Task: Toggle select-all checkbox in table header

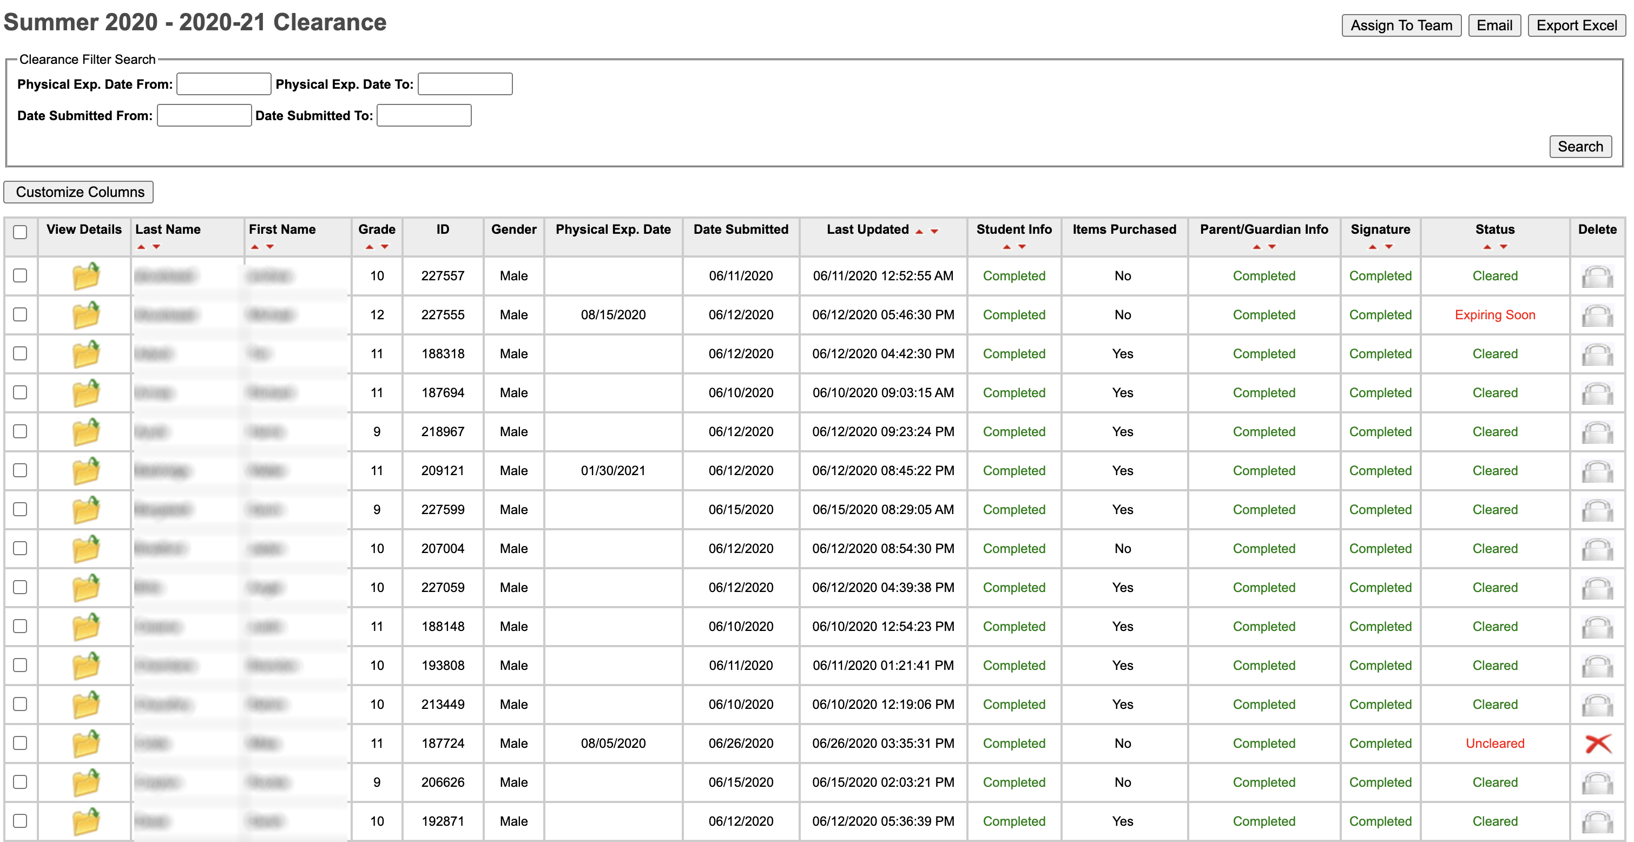Action: (x=21, y=232)
